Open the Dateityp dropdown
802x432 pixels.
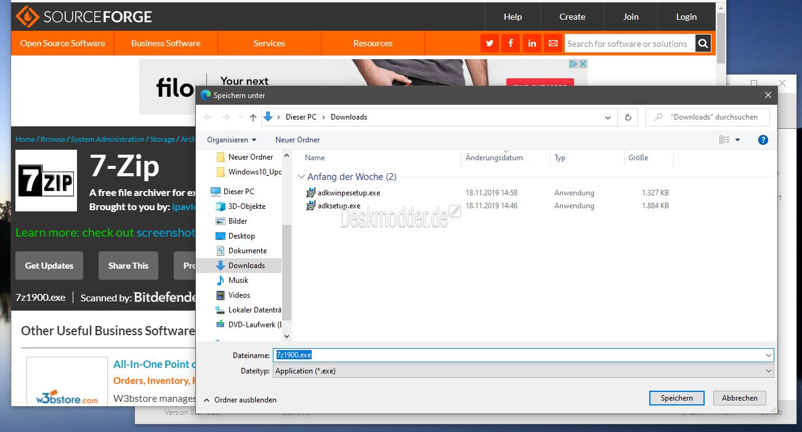click(x=523, y=371)
